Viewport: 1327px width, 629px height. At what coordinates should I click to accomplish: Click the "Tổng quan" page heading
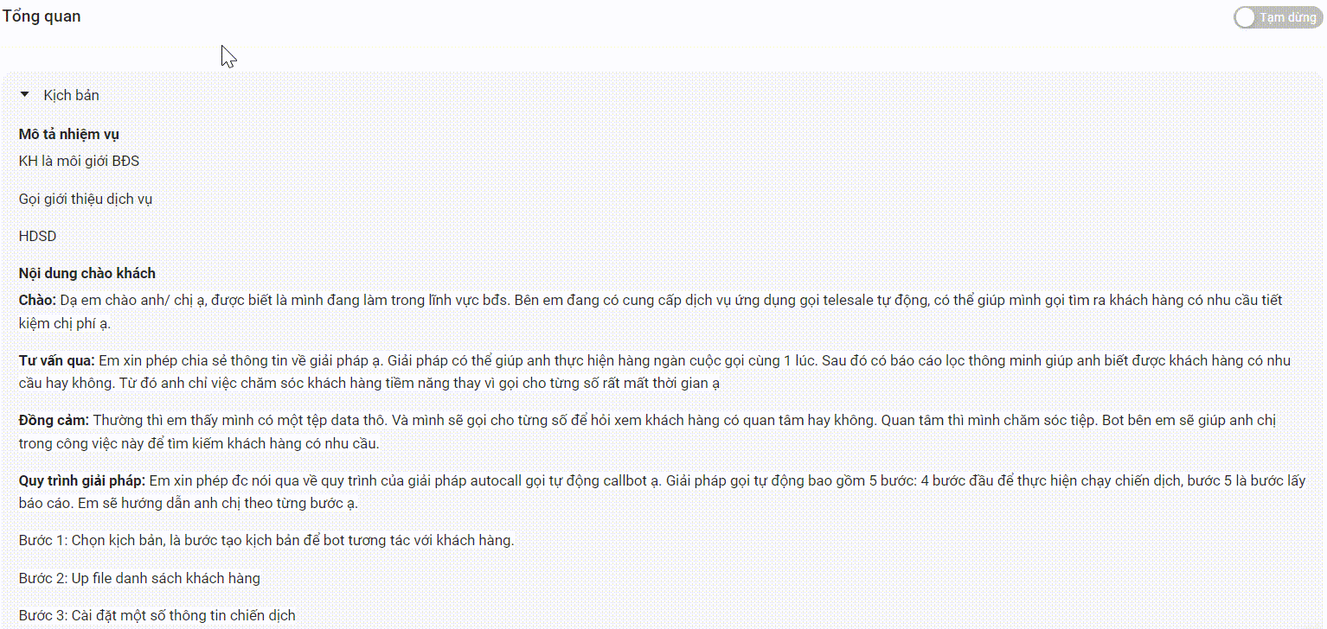pyautogui.click(x=42, y=16)
